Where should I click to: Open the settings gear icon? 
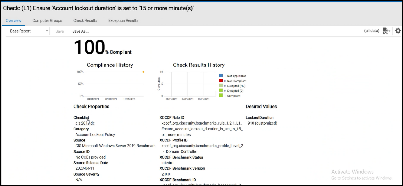398,31
